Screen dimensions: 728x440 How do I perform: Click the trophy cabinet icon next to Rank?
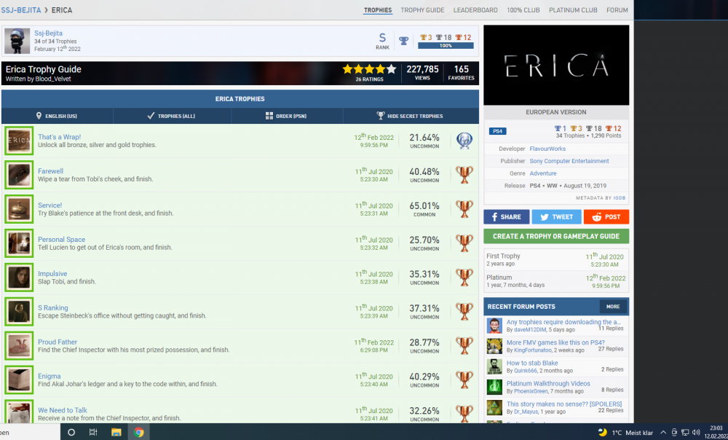(403, 40)
